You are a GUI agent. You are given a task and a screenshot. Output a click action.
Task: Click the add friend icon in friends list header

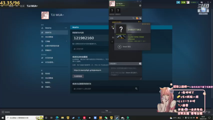point(140,18)
